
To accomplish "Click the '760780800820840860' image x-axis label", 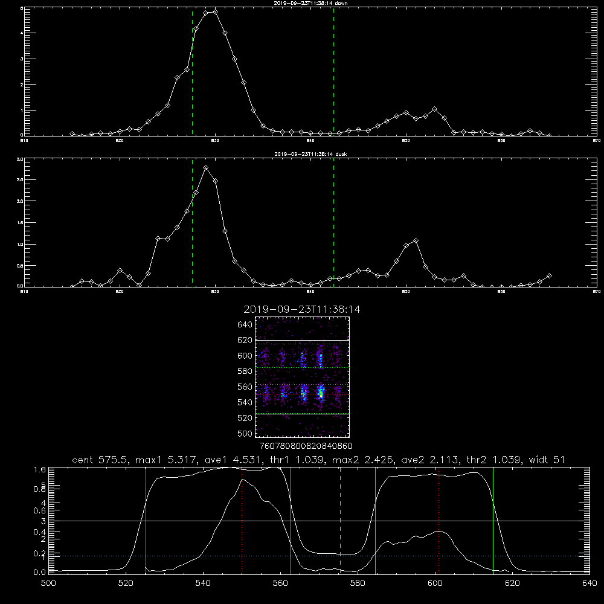I will [x=306, y=446].
